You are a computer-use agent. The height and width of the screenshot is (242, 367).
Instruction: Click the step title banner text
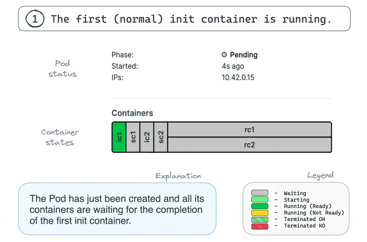191,19
